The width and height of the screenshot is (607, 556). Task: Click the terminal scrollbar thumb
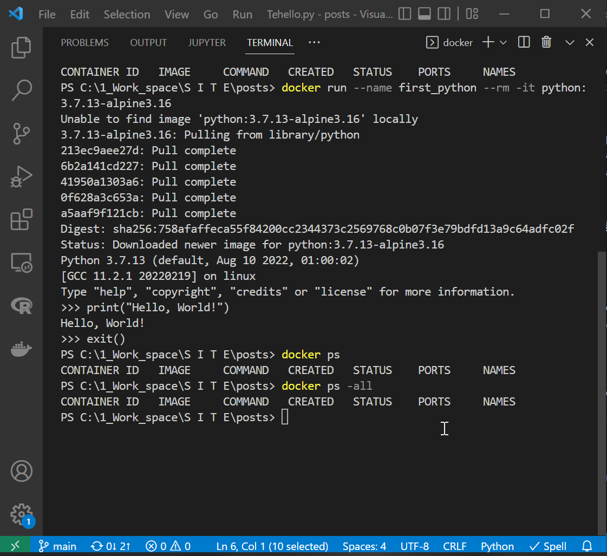click(x=602, y=393)
